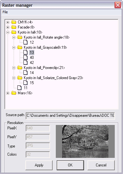Screen dimensions: 123x174
Task: Click the Facade<8> folder icon
Action: coord(14,27)
